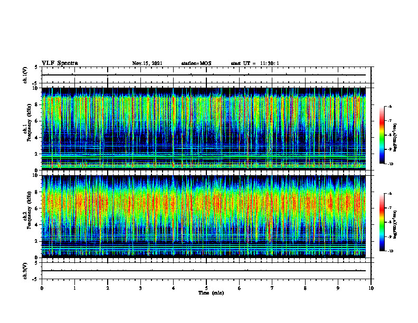Click time axis tick label "1"
The height and width of the screenshot is (323, 418).
coord(74,288)
